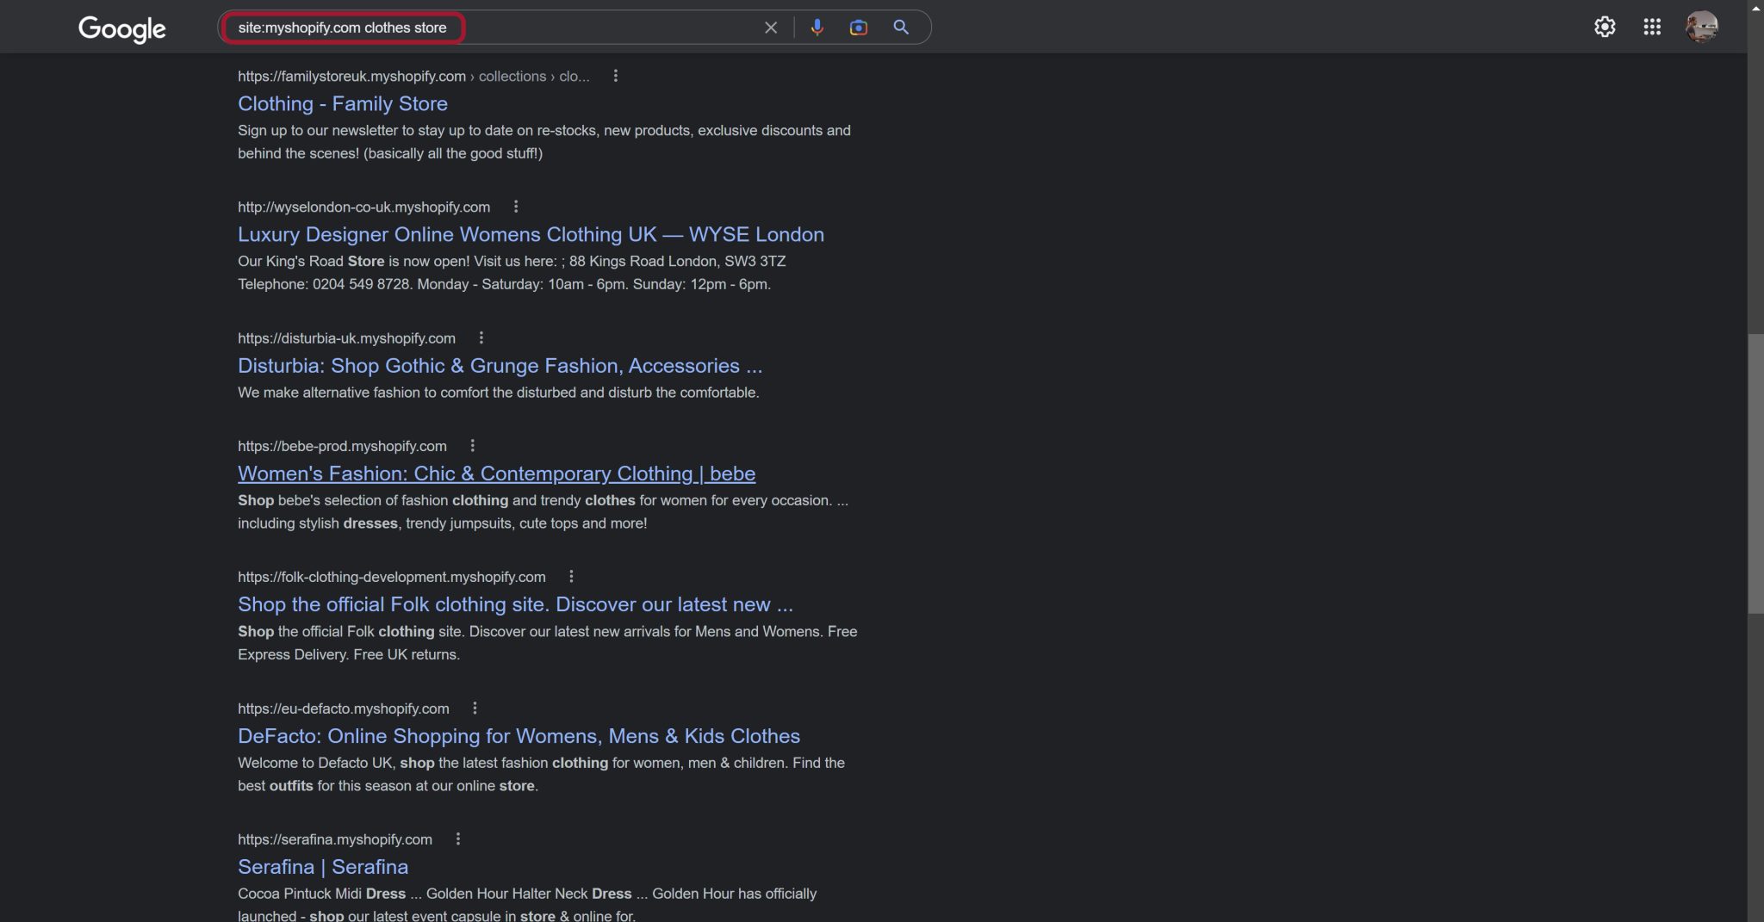Image resolution: width=1764 pixels, height=922 pixels.
Task: Open more options for serafina result
Action: click(457, 838)
